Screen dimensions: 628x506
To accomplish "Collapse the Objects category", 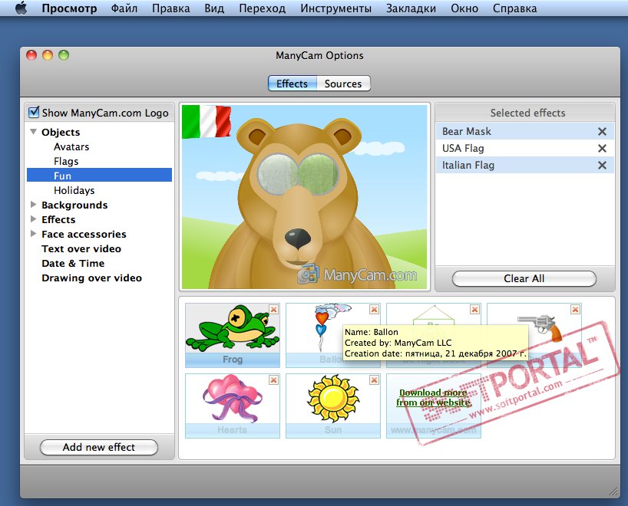I will pyautogui.click(x=34, y=132).
